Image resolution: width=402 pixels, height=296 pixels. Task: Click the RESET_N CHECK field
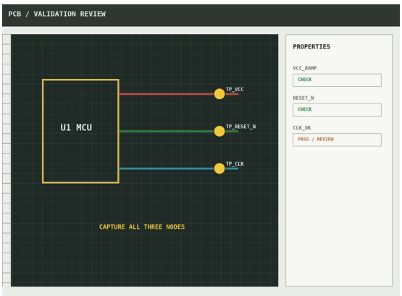[x=337, y=110]
